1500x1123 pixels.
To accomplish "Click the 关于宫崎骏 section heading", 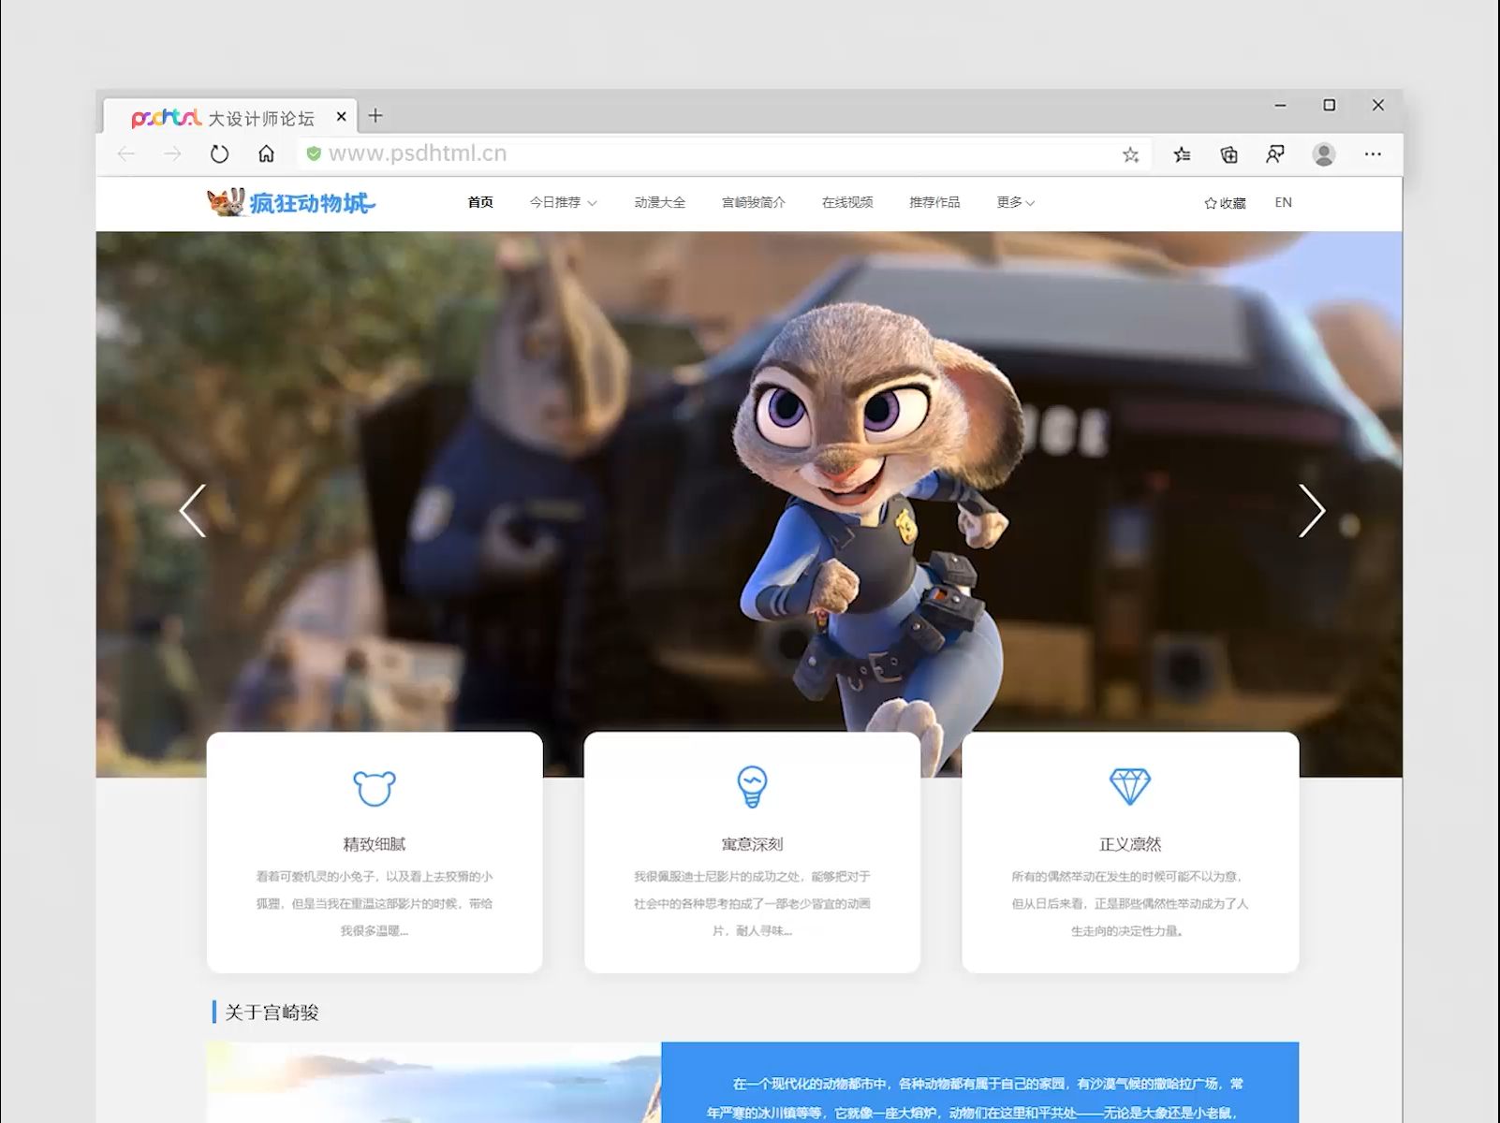I will click(x=272, y=1013).
